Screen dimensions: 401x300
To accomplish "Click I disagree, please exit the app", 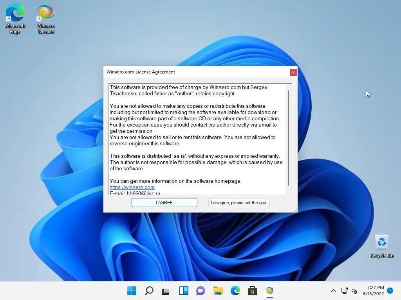I will (x=238, y=203).
